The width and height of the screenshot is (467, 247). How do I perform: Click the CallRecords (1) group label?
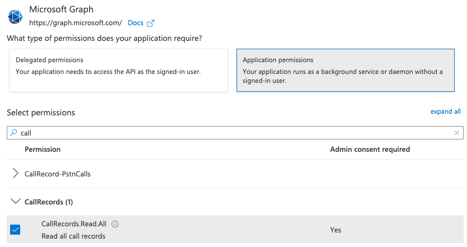click(x=49, y=202)
